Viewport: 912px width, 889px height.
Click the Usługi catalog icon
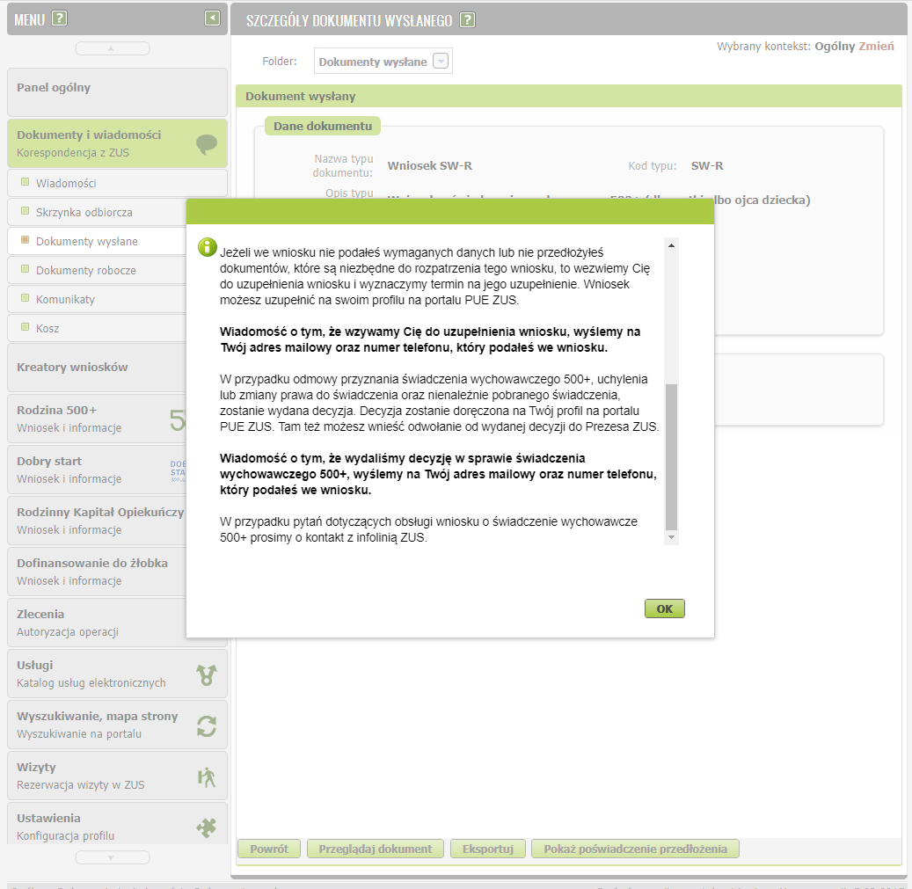[207, 674]
